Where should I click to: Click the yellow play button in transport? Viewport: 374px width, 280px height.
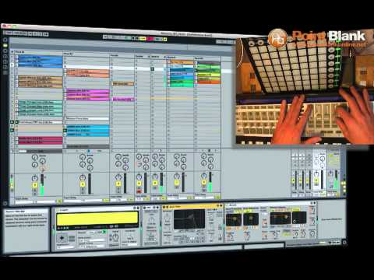point(143,39)
